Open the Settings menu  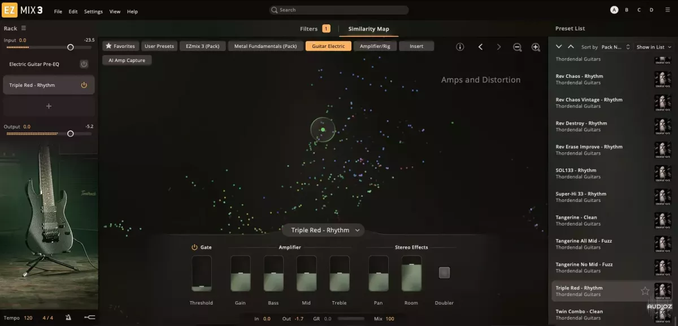click(x=93, y=11)
